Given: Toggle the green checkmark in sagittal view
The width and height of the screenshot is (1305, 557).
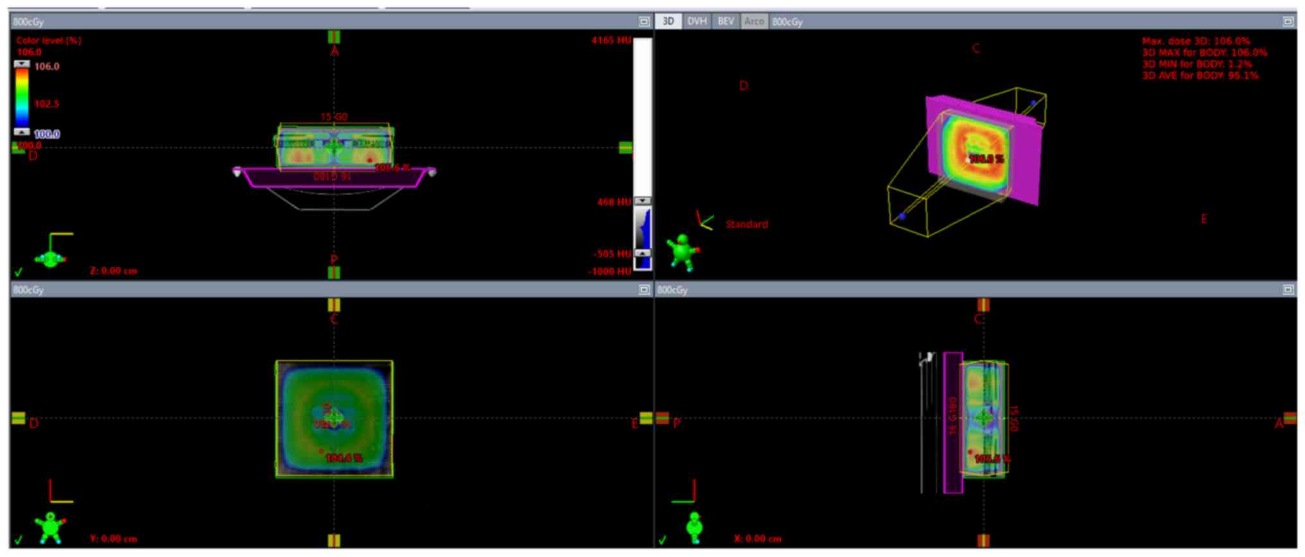Looking at the screenshot, I should 662,540.
